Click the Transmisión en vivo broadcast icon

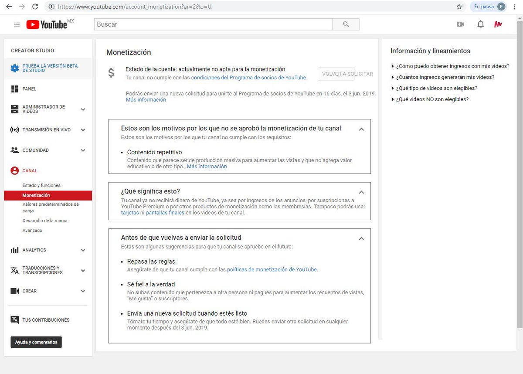tap(14, 130)
